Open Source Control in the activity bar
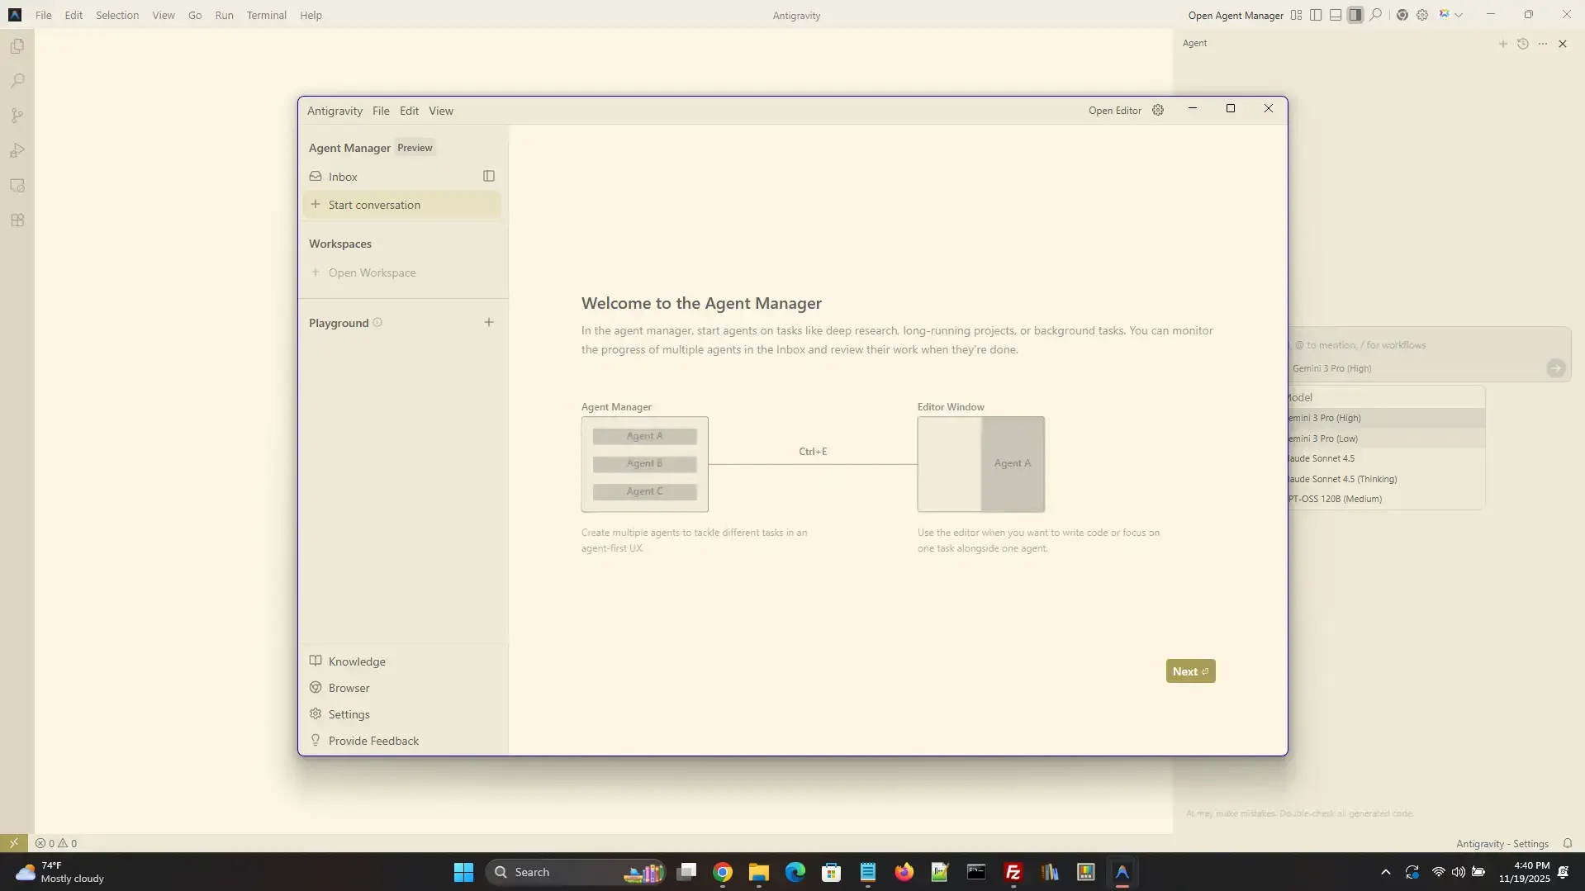The image size is (1585, 891). 17,116
